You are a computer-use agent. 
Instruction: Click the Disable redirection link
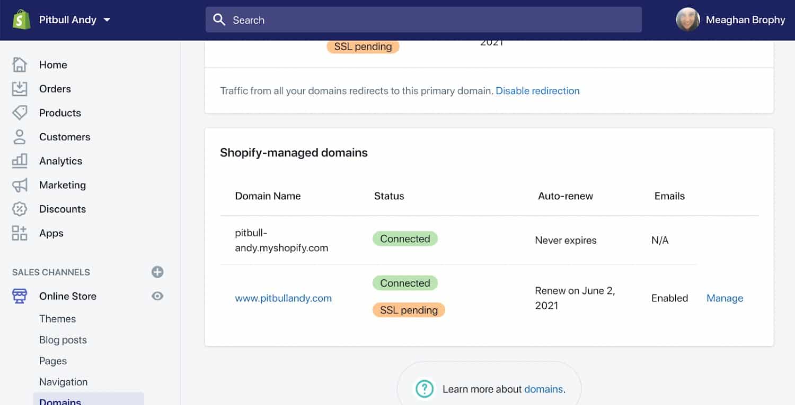coord(537,90)
